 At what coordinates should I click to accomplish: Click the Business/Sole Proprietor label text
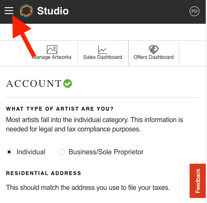[106, 152]
